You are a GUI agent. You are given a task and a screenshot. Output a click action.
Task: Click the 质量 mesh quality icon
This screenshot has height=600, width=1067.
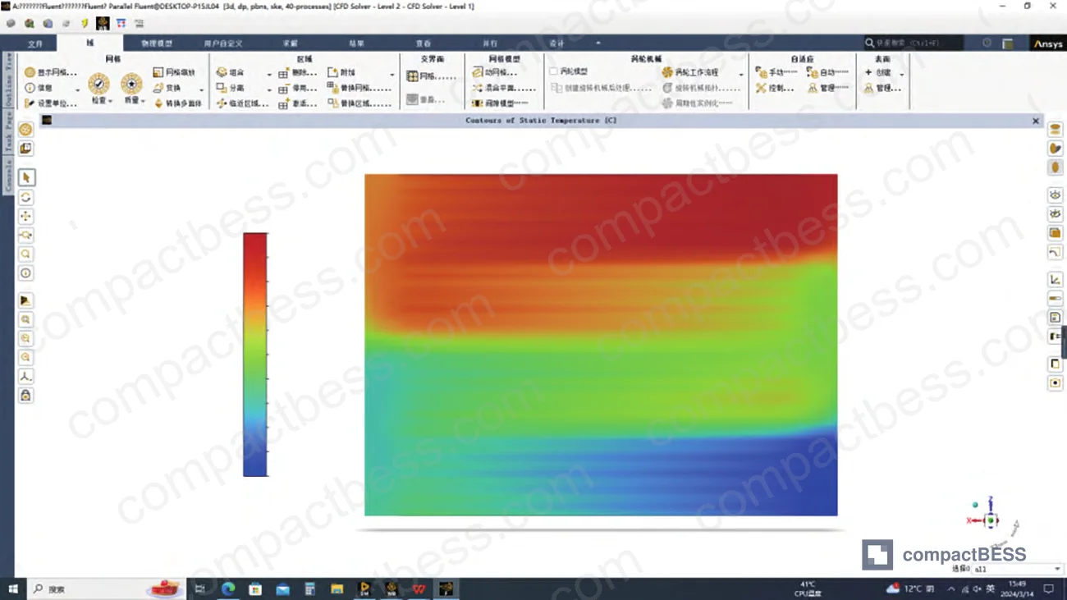coord(131,84)
